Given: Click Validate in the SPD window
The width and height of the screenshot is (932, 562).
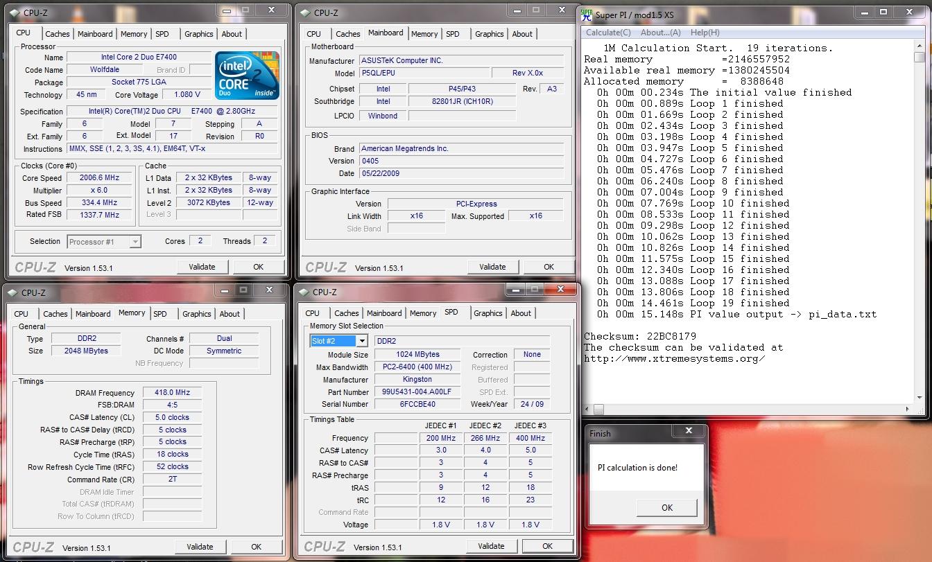Looking at the screenshot, I should 491,546.
